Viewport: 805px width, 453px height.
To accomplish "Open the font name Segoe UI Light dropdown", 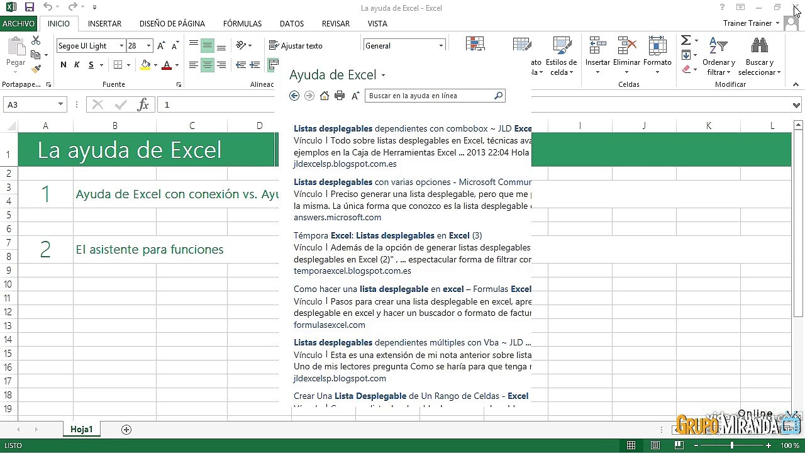I will click(121, 46).
